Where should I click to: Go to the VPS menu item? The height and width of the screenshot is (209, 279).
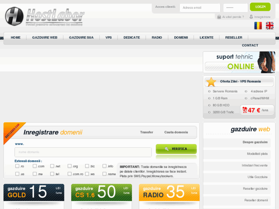pyautogui.click(x=109, y=38)
